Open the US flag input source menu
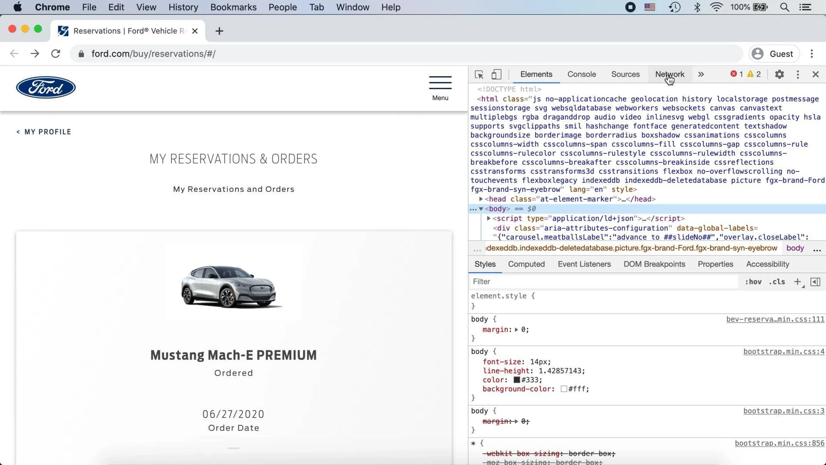Viewport: 826px width, 465px height. pos(649,7)
